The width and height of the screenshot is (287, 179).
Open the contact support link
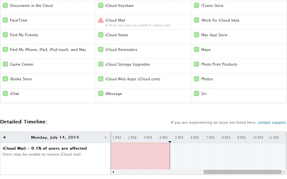[x=272, y=122]
